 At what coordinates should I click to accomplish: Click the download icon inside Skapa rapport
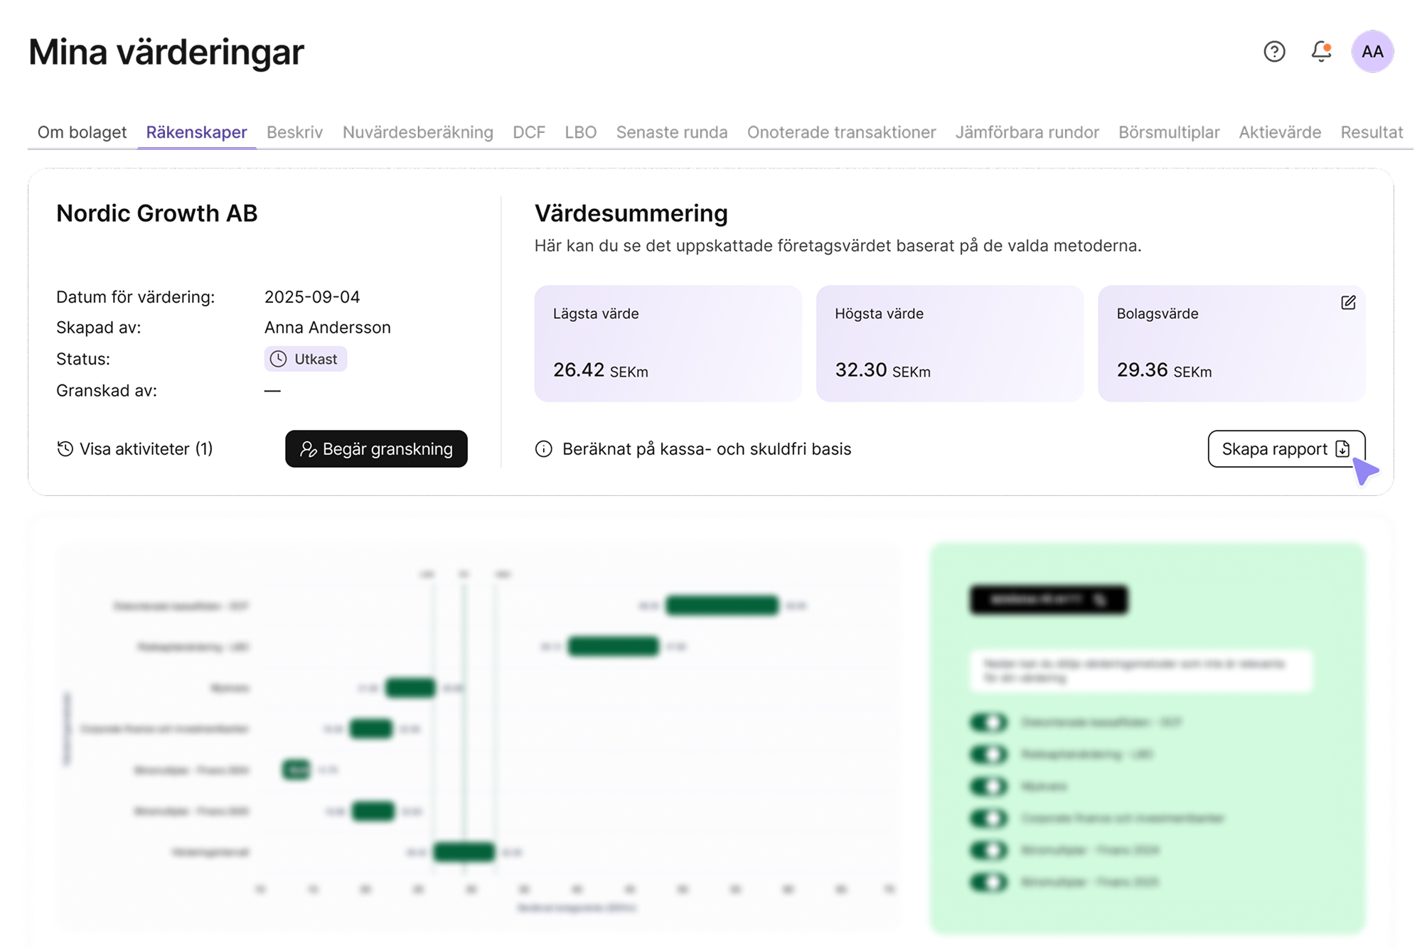(1342, 448)
